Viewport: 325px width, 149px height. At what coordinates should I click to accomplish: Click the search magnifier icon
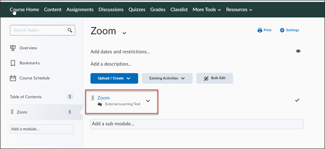pyautogui.click(x=70, y=30)
